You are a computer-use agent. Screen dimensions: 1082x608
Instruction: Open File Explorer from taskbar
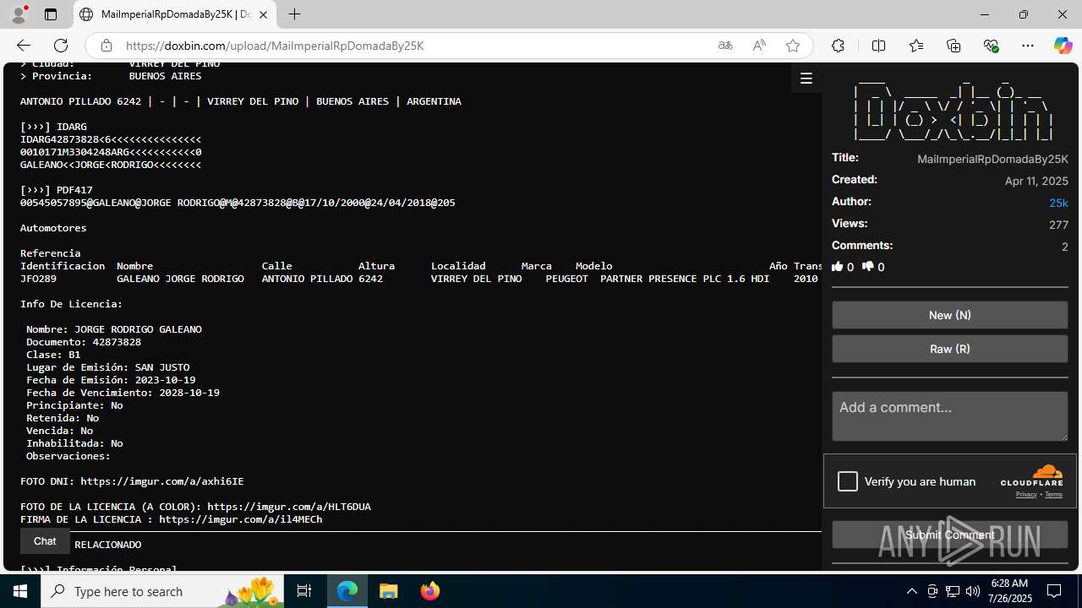[389, 591]
